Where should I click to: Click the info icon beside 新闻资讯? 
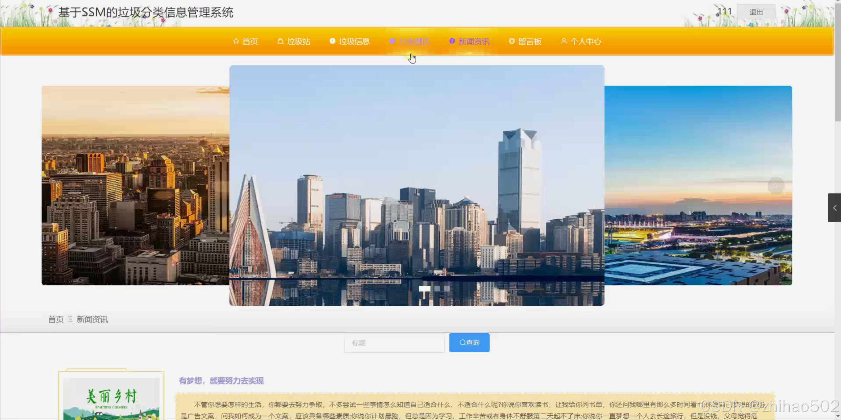click(452, 41)
